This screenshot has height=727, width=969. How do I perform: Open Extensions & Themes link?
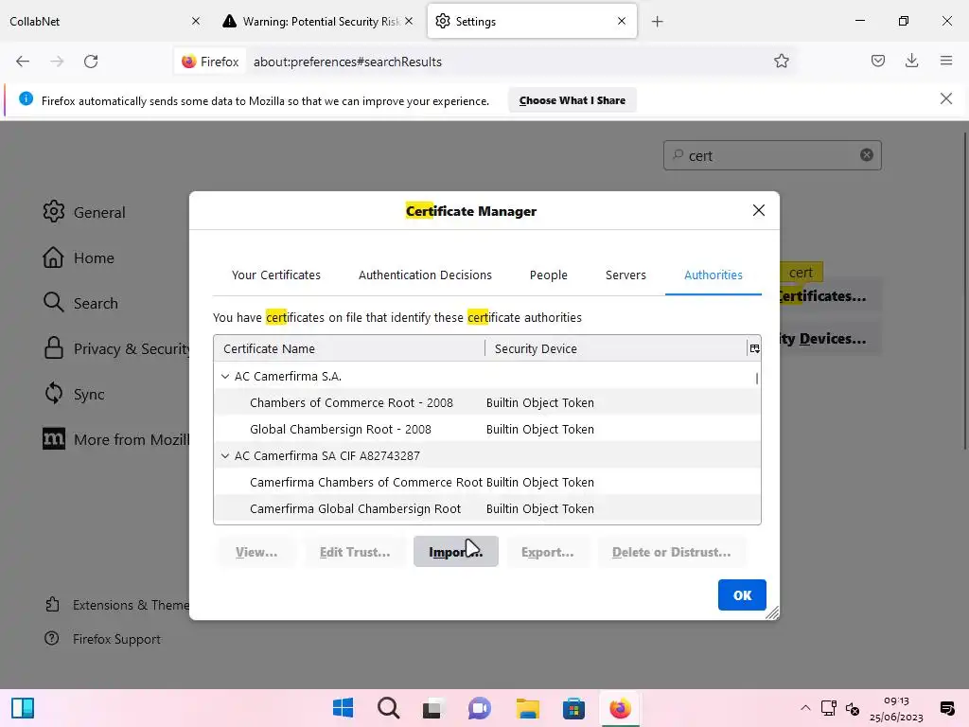pyautogui.click(x=116, y=605)
